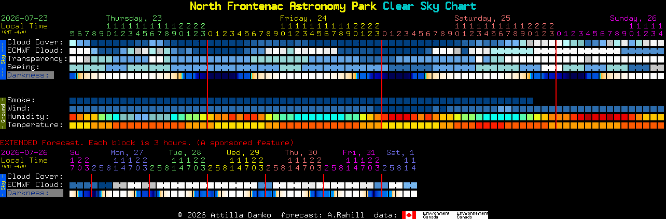Click the first block in the Humidity row

[x=73, y=117]
